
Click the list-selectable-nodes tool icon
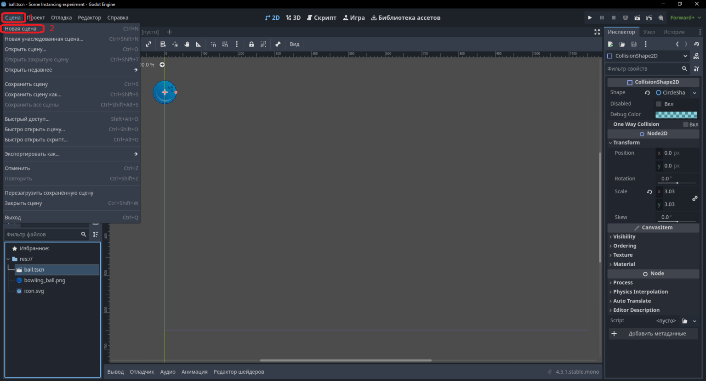tap(163, 44)
